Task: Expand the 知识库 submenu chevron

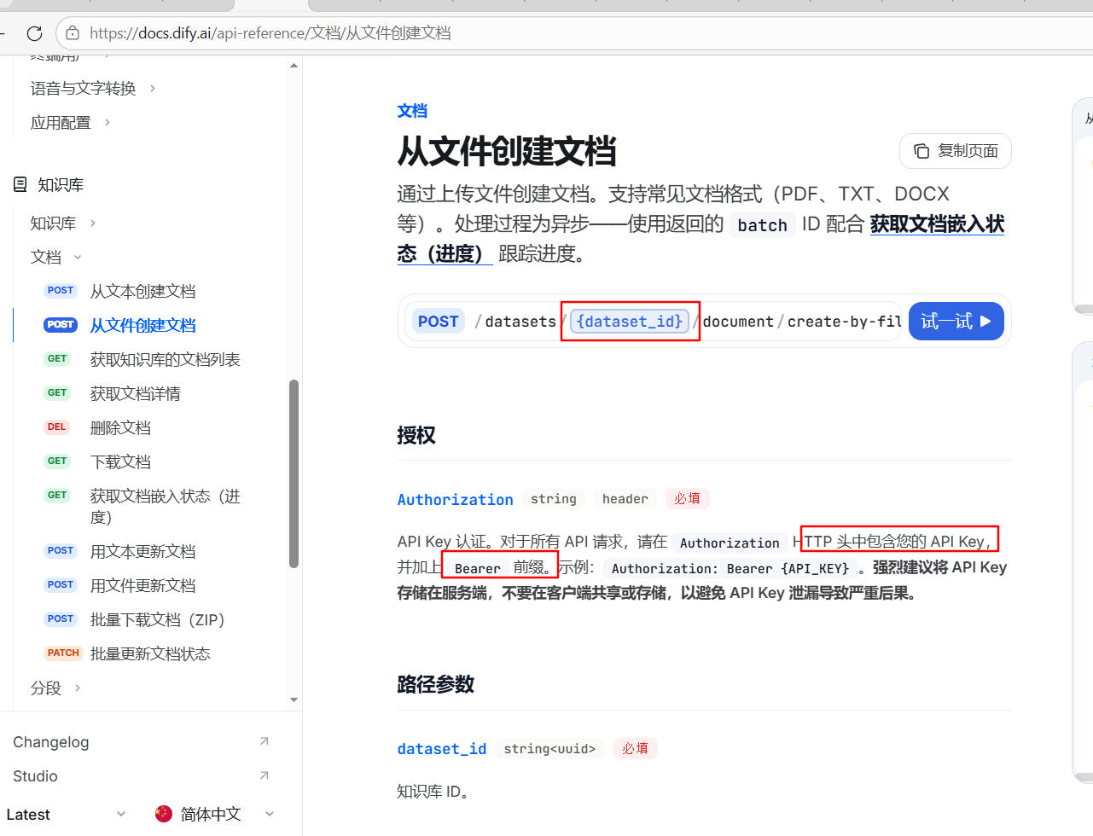Action: [93, 224]
